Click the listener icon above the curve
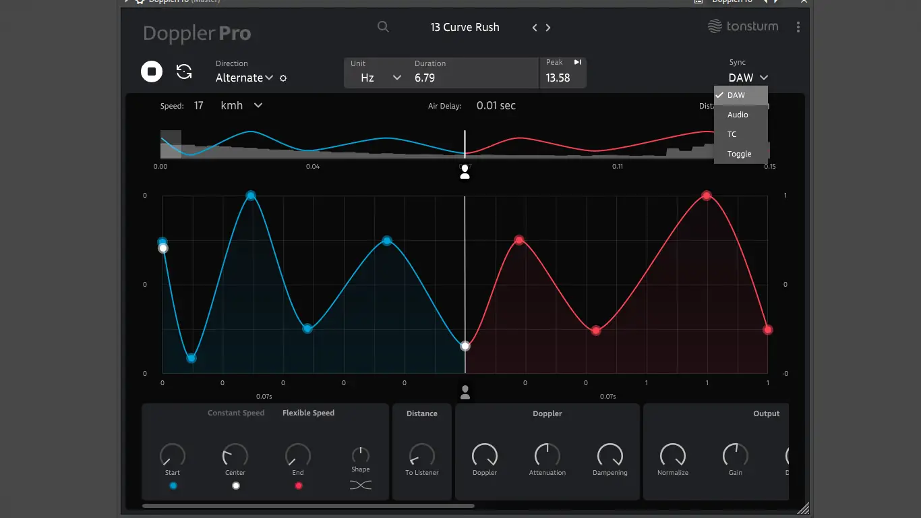 465,171
